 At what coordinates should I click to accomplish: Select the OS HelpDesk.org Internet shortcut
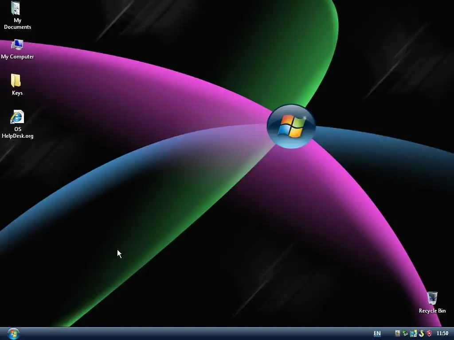(17, 124)
